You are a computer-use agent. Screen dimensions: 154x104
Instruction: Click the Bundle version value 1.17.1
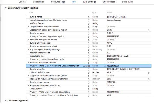click(111, 33)
